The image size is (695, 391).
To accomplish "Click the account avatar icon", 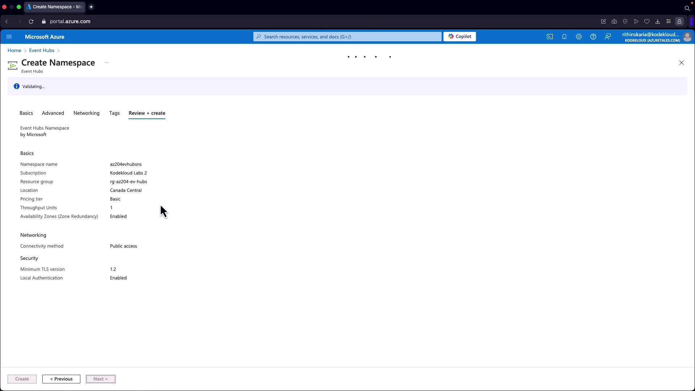I will (687, 37).
